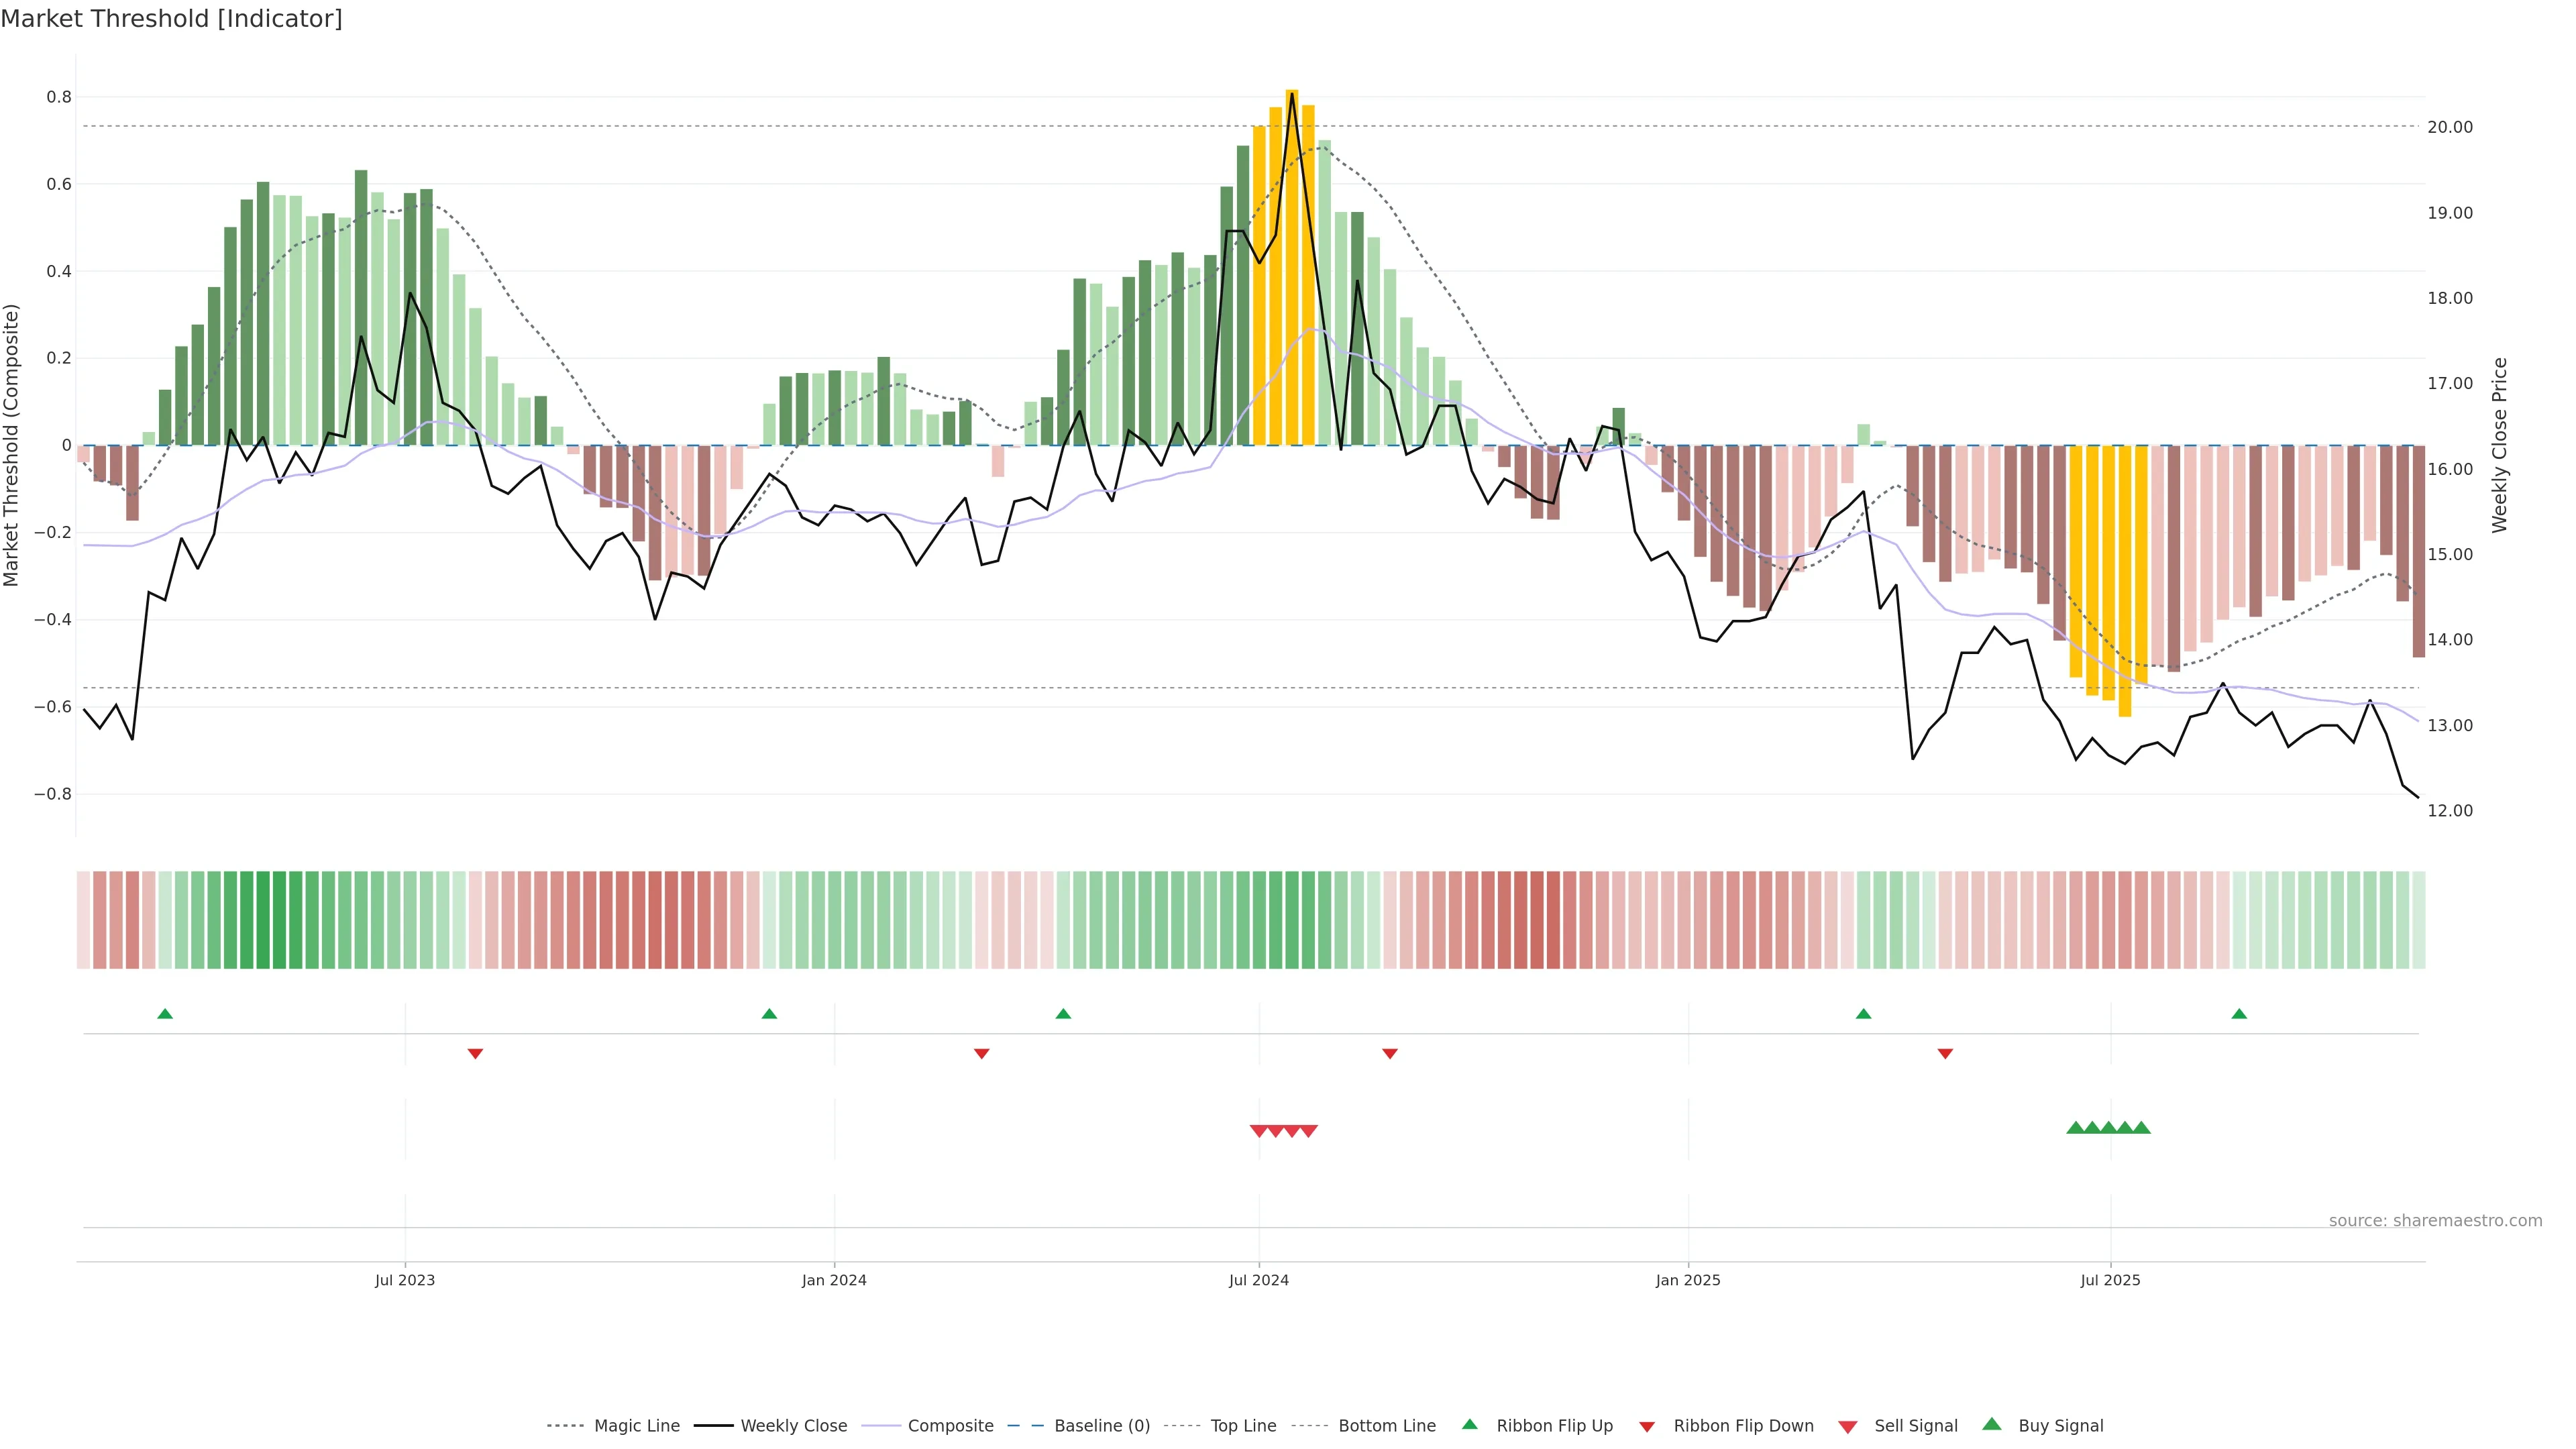Image resolution: width=2576 pixels, height=1449 pixels.
Task: Click the Market Threshold [Indicator] title
Action: point(171,19)
